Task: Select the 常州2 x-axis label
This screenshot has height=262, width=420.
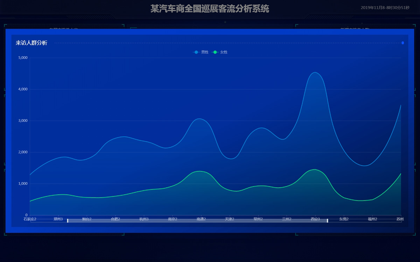Action: point(258,219)
